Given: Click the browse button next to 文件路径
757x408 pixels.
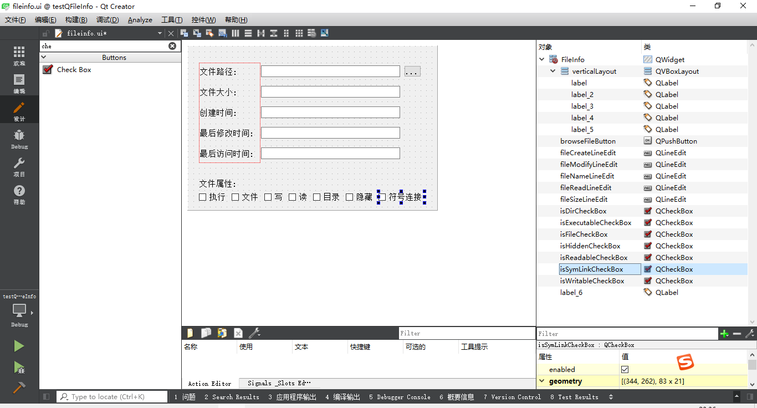Looking at the screenshot, I should click(412, 71).
